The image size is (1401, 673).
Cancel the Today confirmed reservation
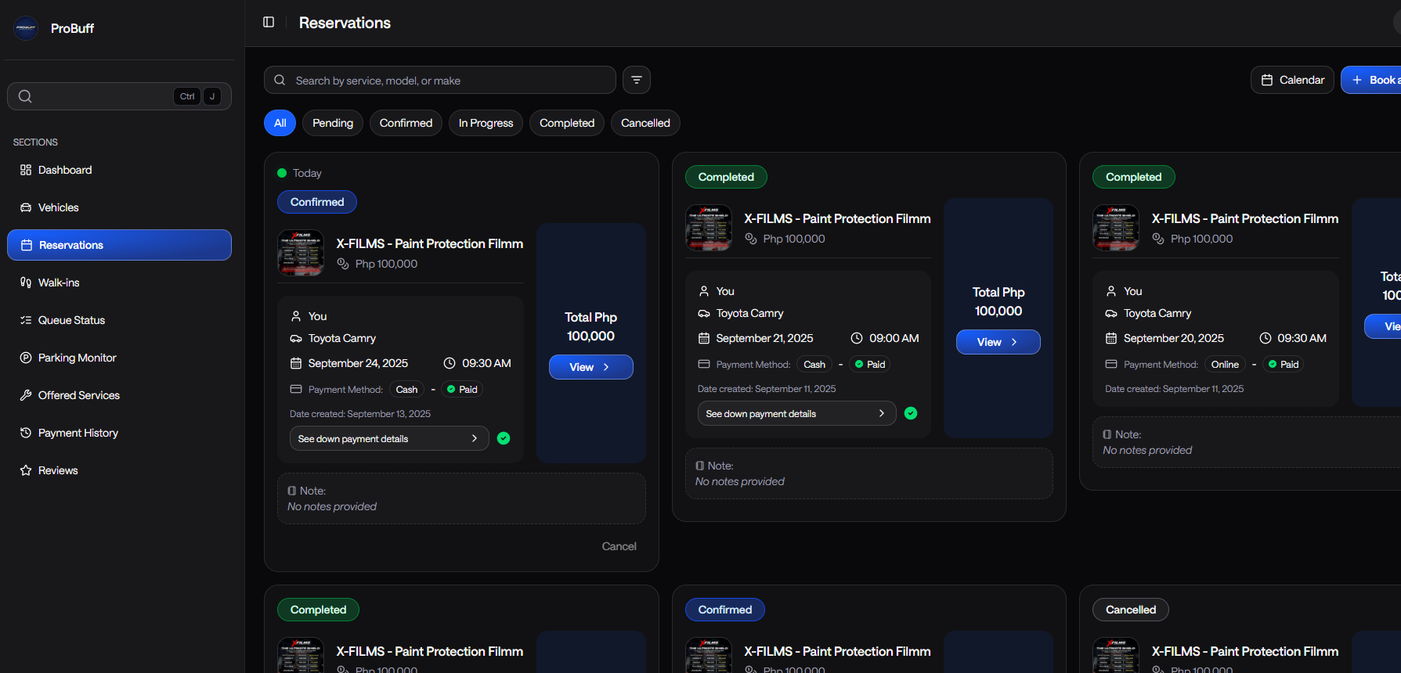(619, 546)
